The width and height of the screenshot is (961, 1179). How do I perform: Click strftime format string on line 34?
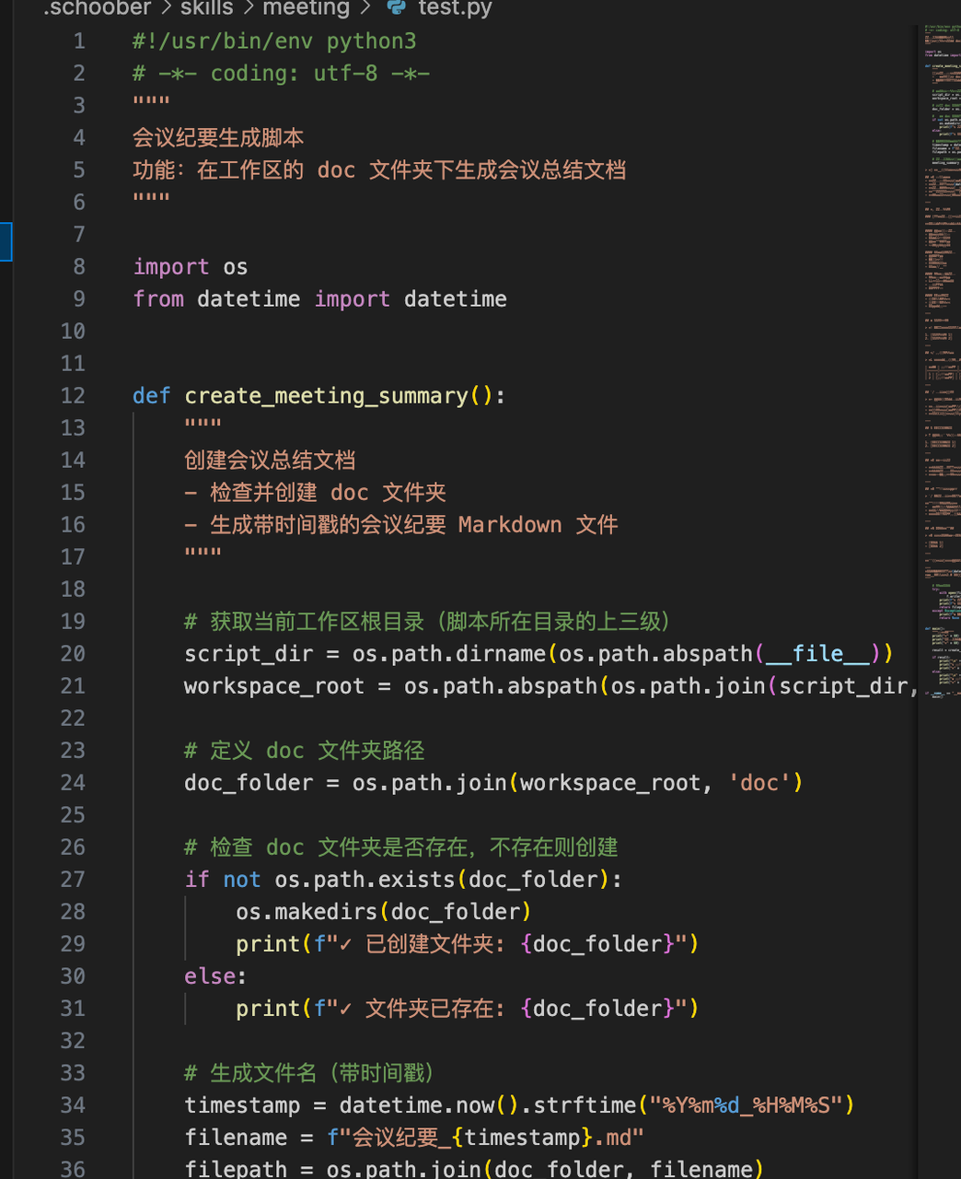click(x=746, y=1105)
